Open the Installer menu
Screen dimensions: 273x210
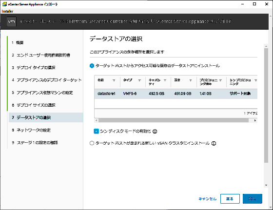[7, 11]
